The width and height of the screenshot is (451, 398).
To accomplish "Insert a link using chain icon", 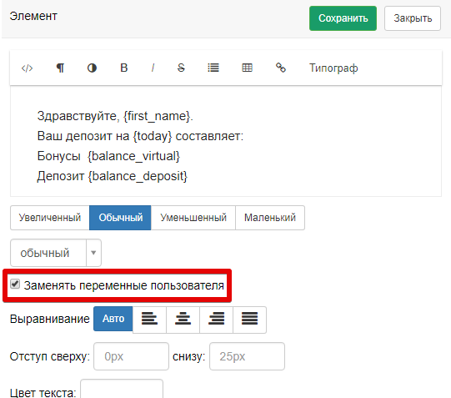I will (x=281, y=68).
